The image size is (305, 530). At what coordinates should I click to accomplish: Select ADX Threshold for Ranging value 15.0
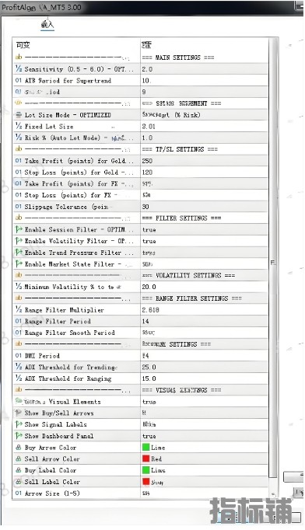[149, 379]
